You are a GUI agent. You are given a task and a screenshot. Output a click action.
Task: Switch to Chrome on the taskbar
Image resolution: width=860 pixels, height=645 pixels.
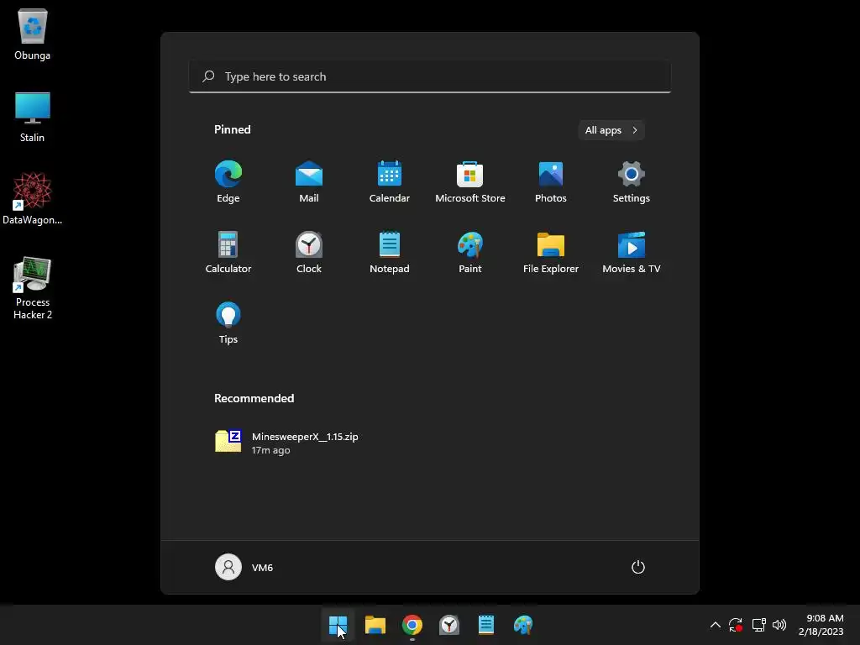[412, 625]
